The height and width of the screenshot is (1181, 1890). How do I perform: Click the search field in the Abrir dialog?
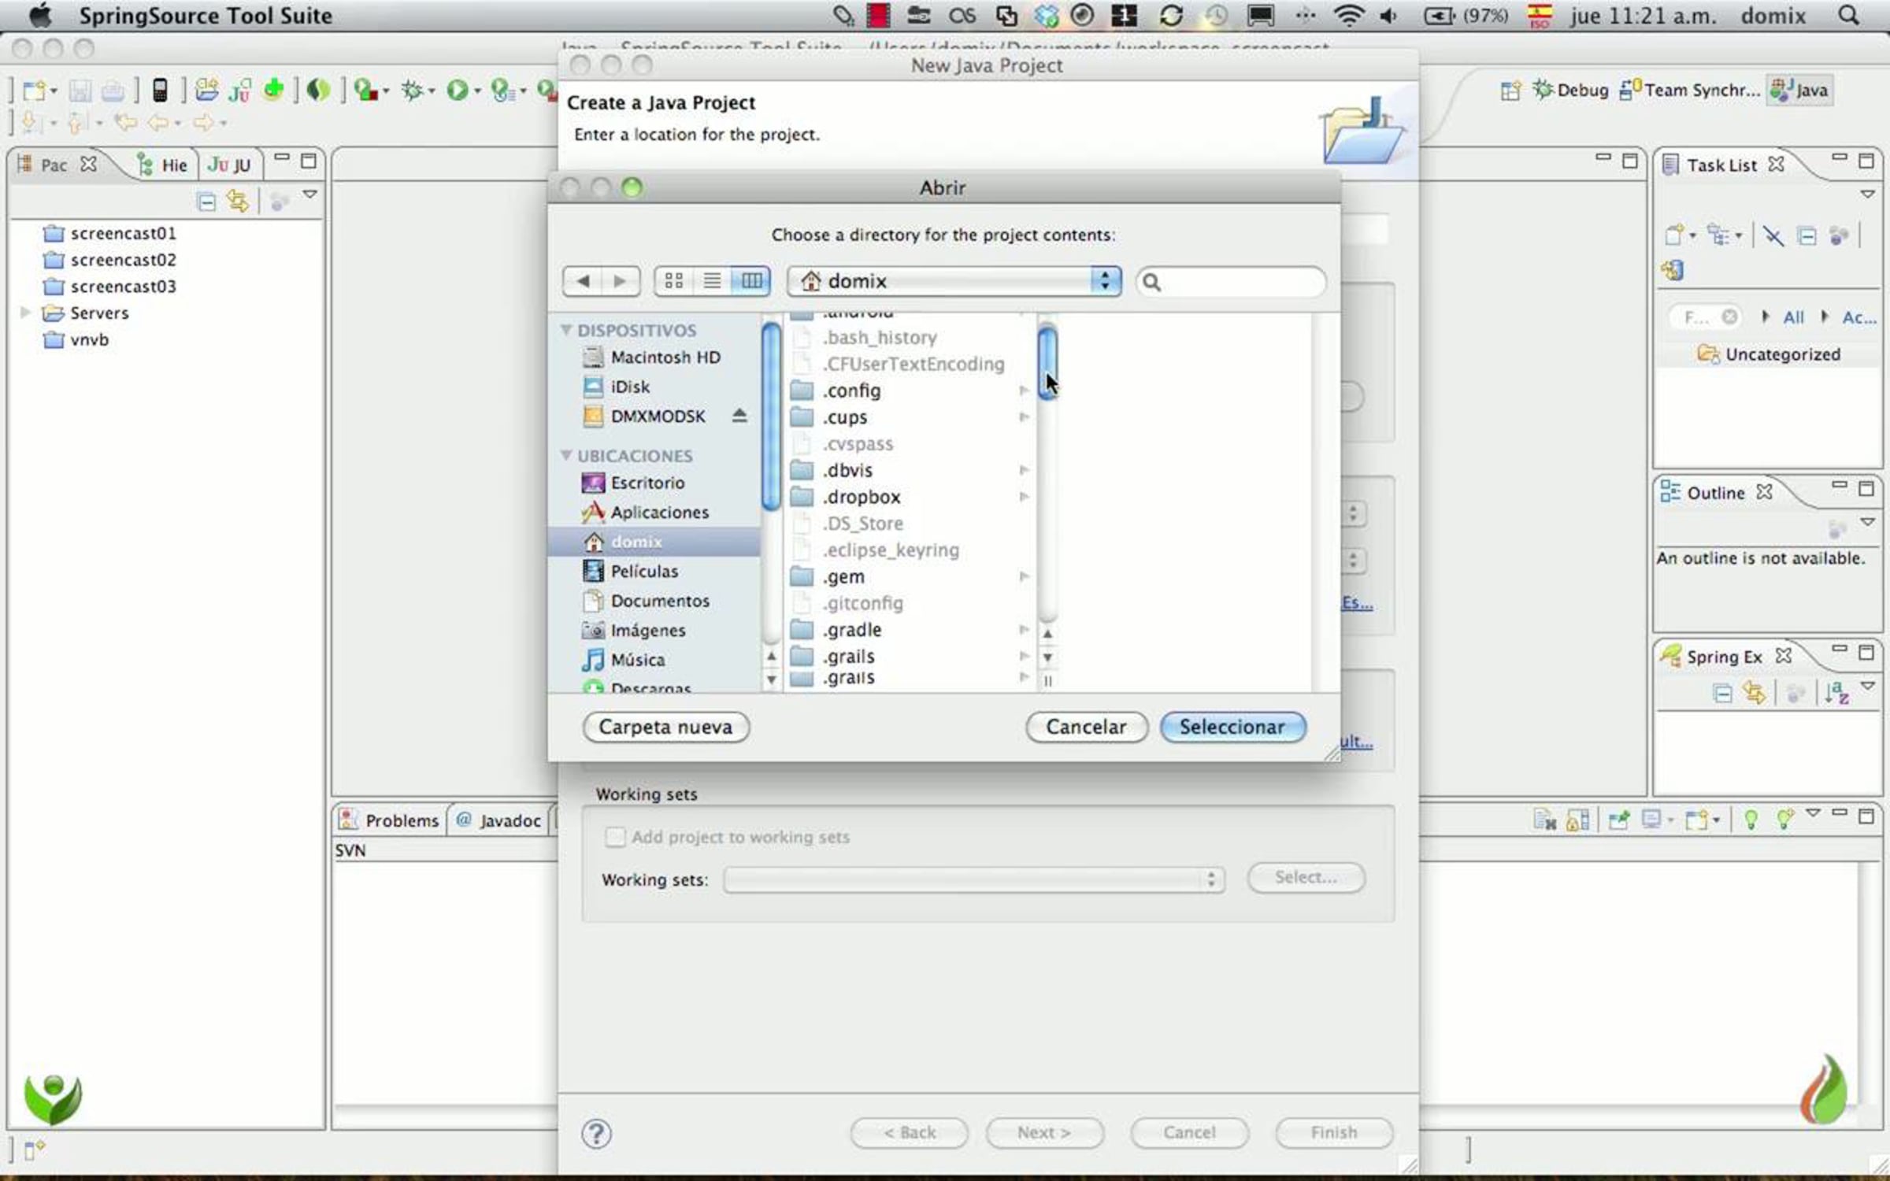click(x=1231, y=282)
